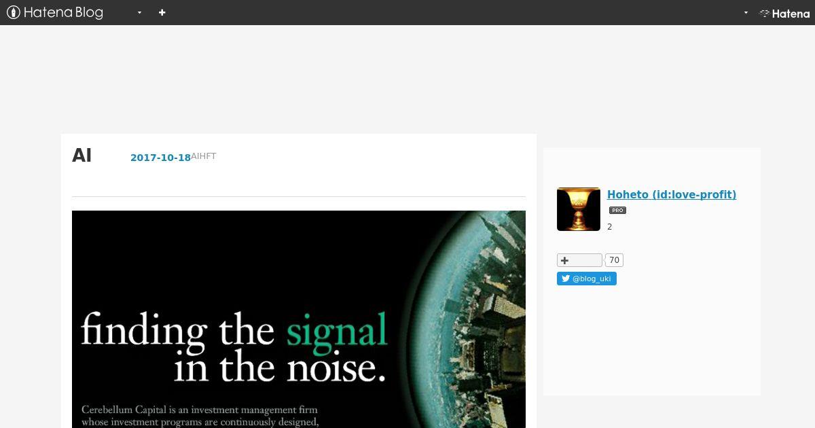815x428 pixels.
Task: Expand the dropdown arrow beside Hatena logo
Action: (746, 12)
